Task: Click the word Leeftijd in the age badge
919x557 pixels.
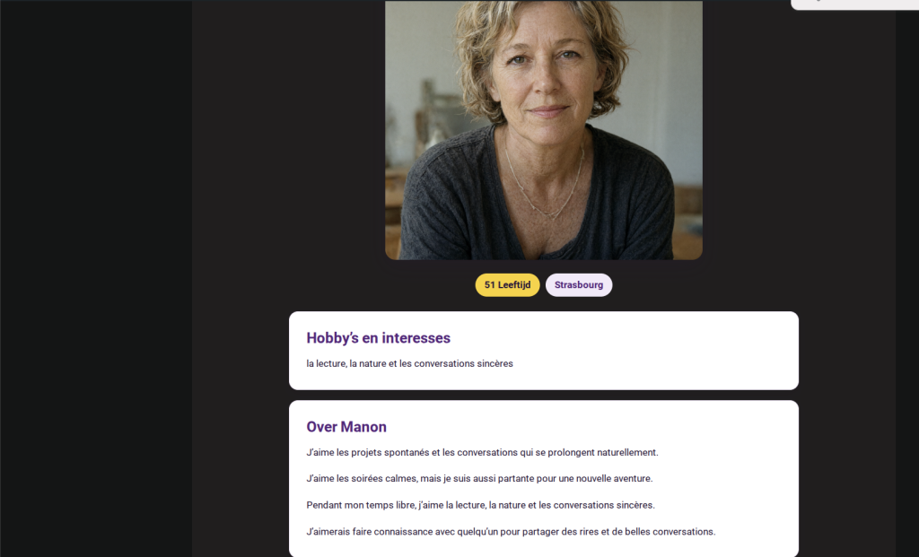Action: pyautogui.click(x=514, y=285)
